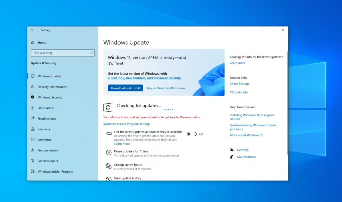Click the update history icon
Image resolution: width=342 pixels, height=202 pixels.
click(109, 179)
